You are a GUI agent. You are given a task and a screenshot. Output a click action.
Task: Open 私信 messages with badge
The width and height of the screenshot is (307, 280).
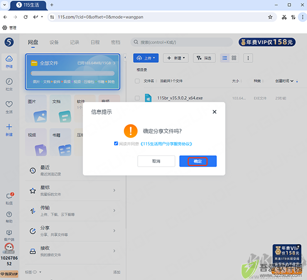(x=9, y=198)
